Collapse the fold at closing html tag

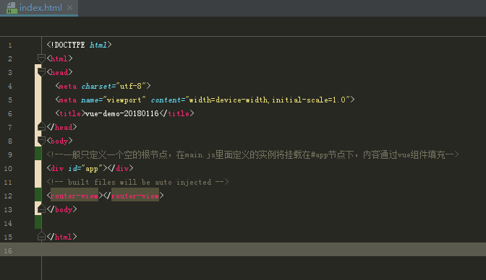coord(41,237)
